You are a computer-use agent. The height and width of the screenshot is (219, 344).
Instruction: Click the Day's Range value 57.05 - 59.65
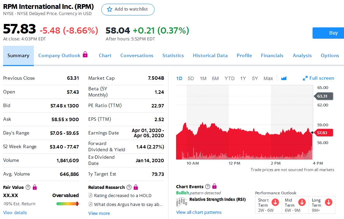pos(64,133)
